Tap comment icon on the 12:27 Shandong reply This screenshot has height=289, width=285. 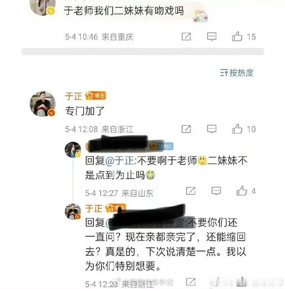(216, 191)
